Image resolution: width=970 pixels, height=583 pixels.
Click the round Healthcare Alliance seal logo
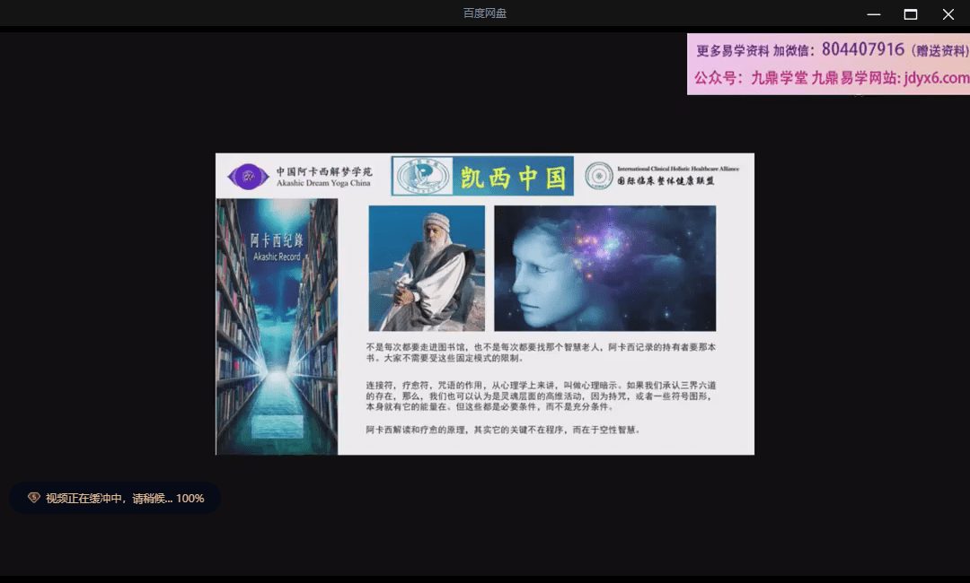(x=599, y=176)
